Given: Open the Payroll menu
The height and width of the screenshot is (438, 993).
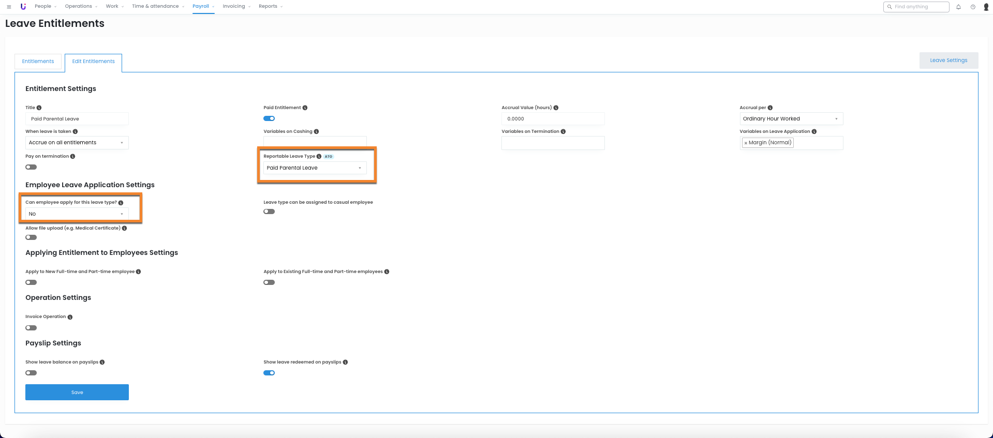Looking at the screenshot, I should [x=203, y=7].
